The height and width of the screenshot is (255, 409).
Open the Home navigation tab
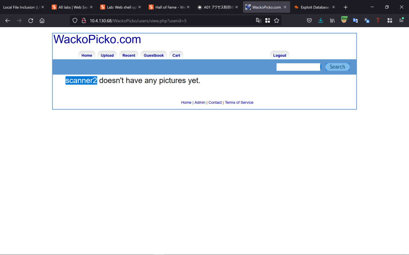87,55
